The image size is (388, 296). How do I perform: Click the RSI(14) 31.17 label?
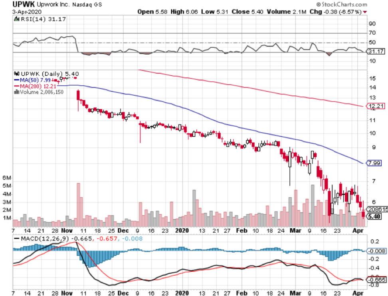43,19
